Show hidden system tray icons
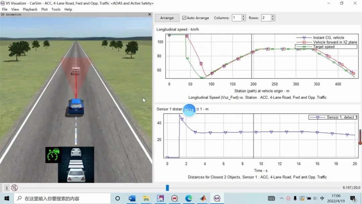362x204 pixels. [282, 198]
